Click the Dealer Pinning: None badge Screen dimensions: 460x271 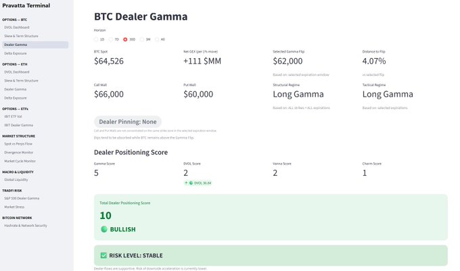(128, 122)
